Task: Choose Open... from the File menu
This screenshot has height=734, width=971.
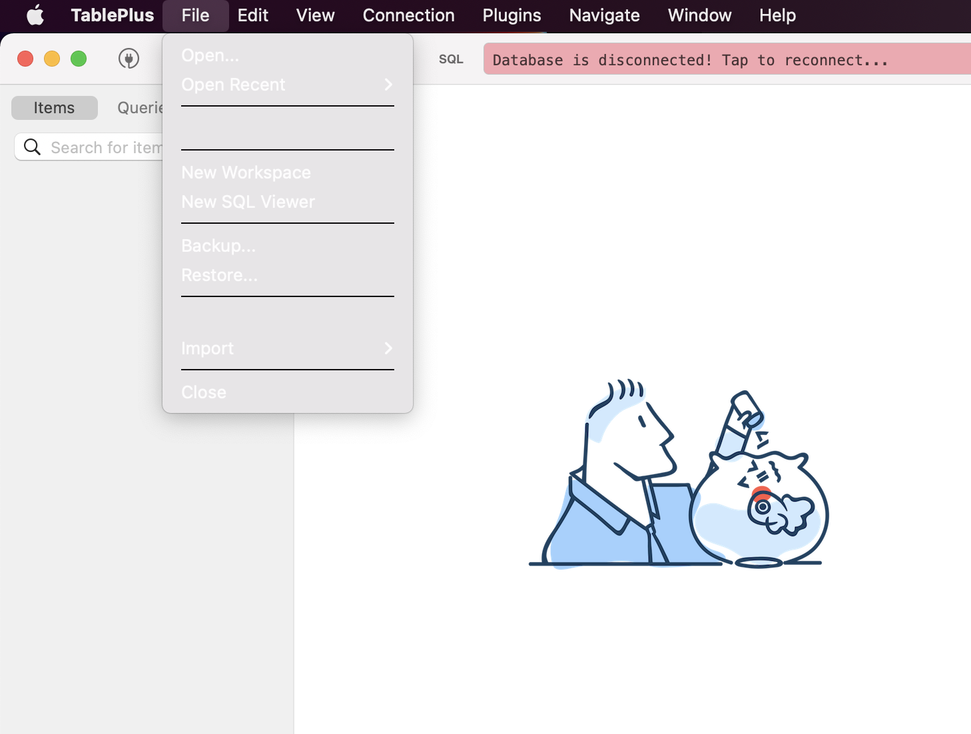Action: 288,55
